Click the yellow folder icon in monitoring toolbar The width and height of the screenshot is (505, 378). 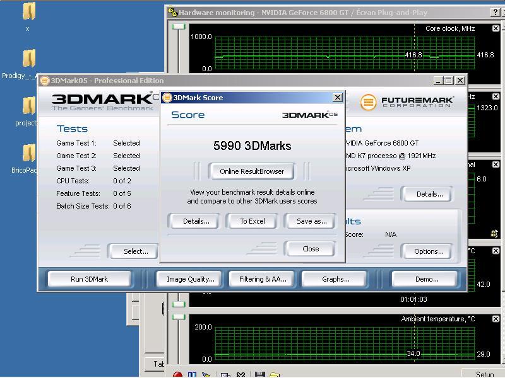(275, 375)
